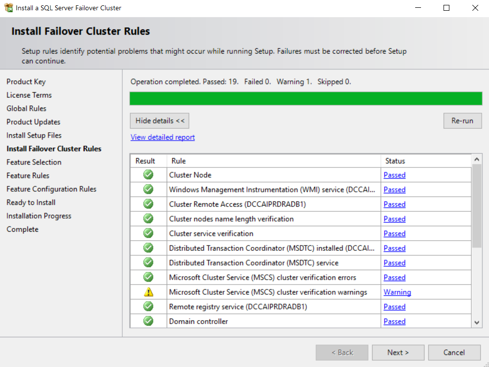Screen dimensions: 489x367
Task: Click the rules list scrollbar thumb
Action: tap(476, 206)
